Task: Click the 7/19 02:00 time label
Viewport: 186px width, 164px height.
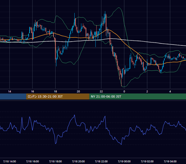Action: pyautogui.click(x=147, y=161)
